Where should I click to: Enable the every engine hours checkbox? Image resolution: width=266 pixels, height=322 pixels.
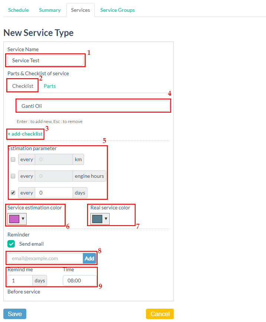pyautogui.click(x=13, y=176)
